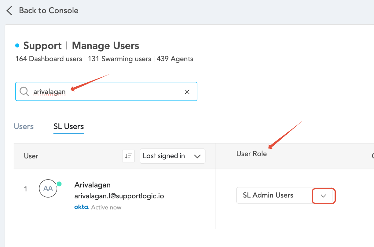Click the 164 Dashboard users count
The height and width of the screenshot is (247, 374).
(x=49, y=59)
